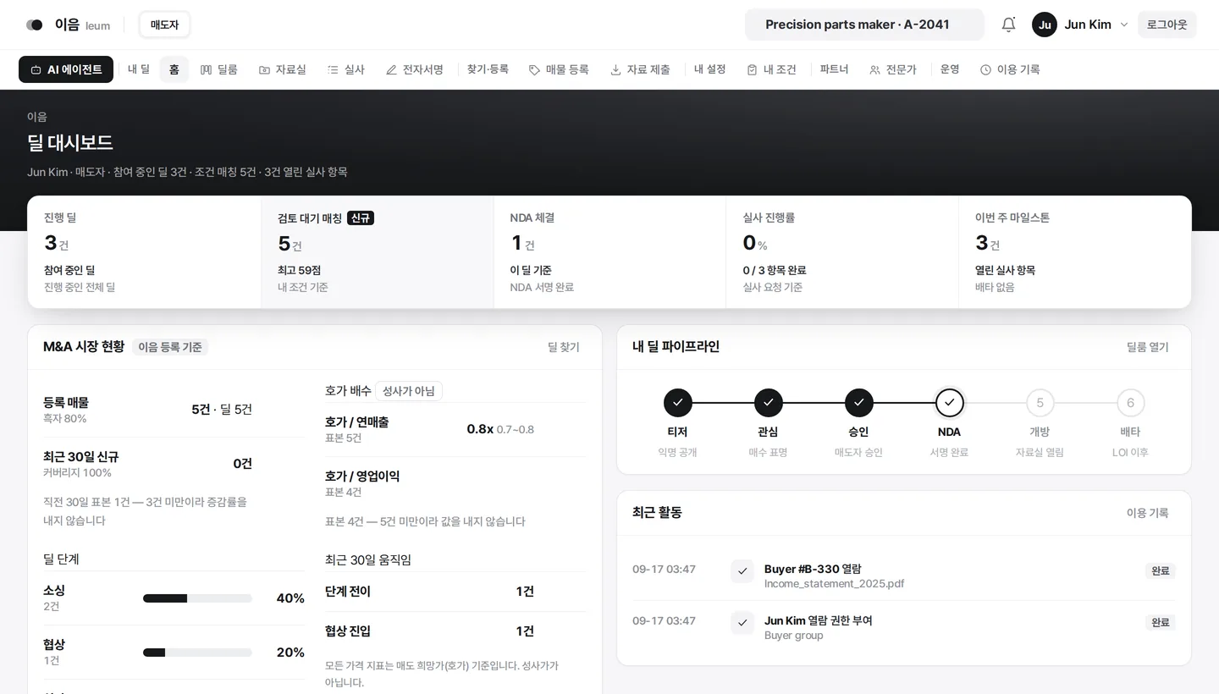Open 내 조건 nav item
Image resolution: width=1219 pixels, height=694 pixels.
pyautogui.click(x=772, y=69)
